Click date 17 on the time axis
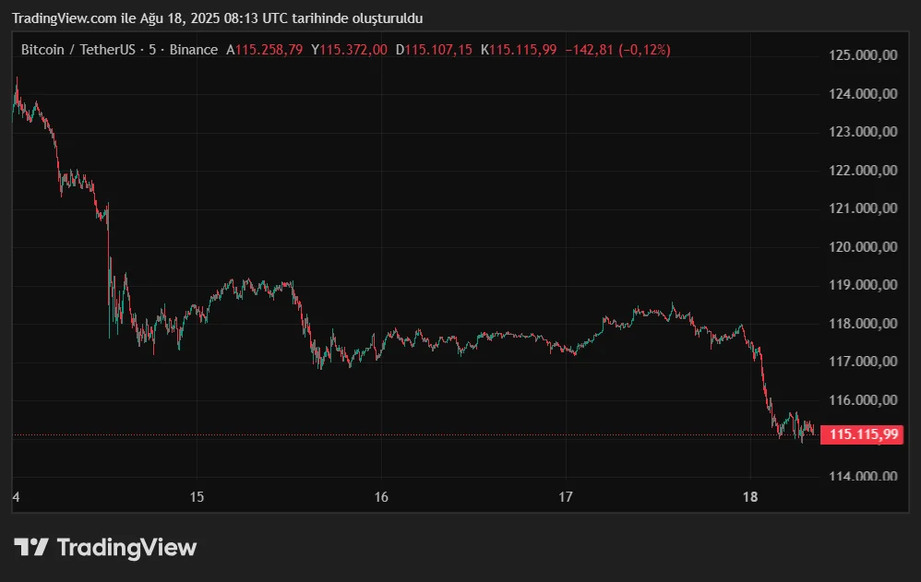 [566, 497]
